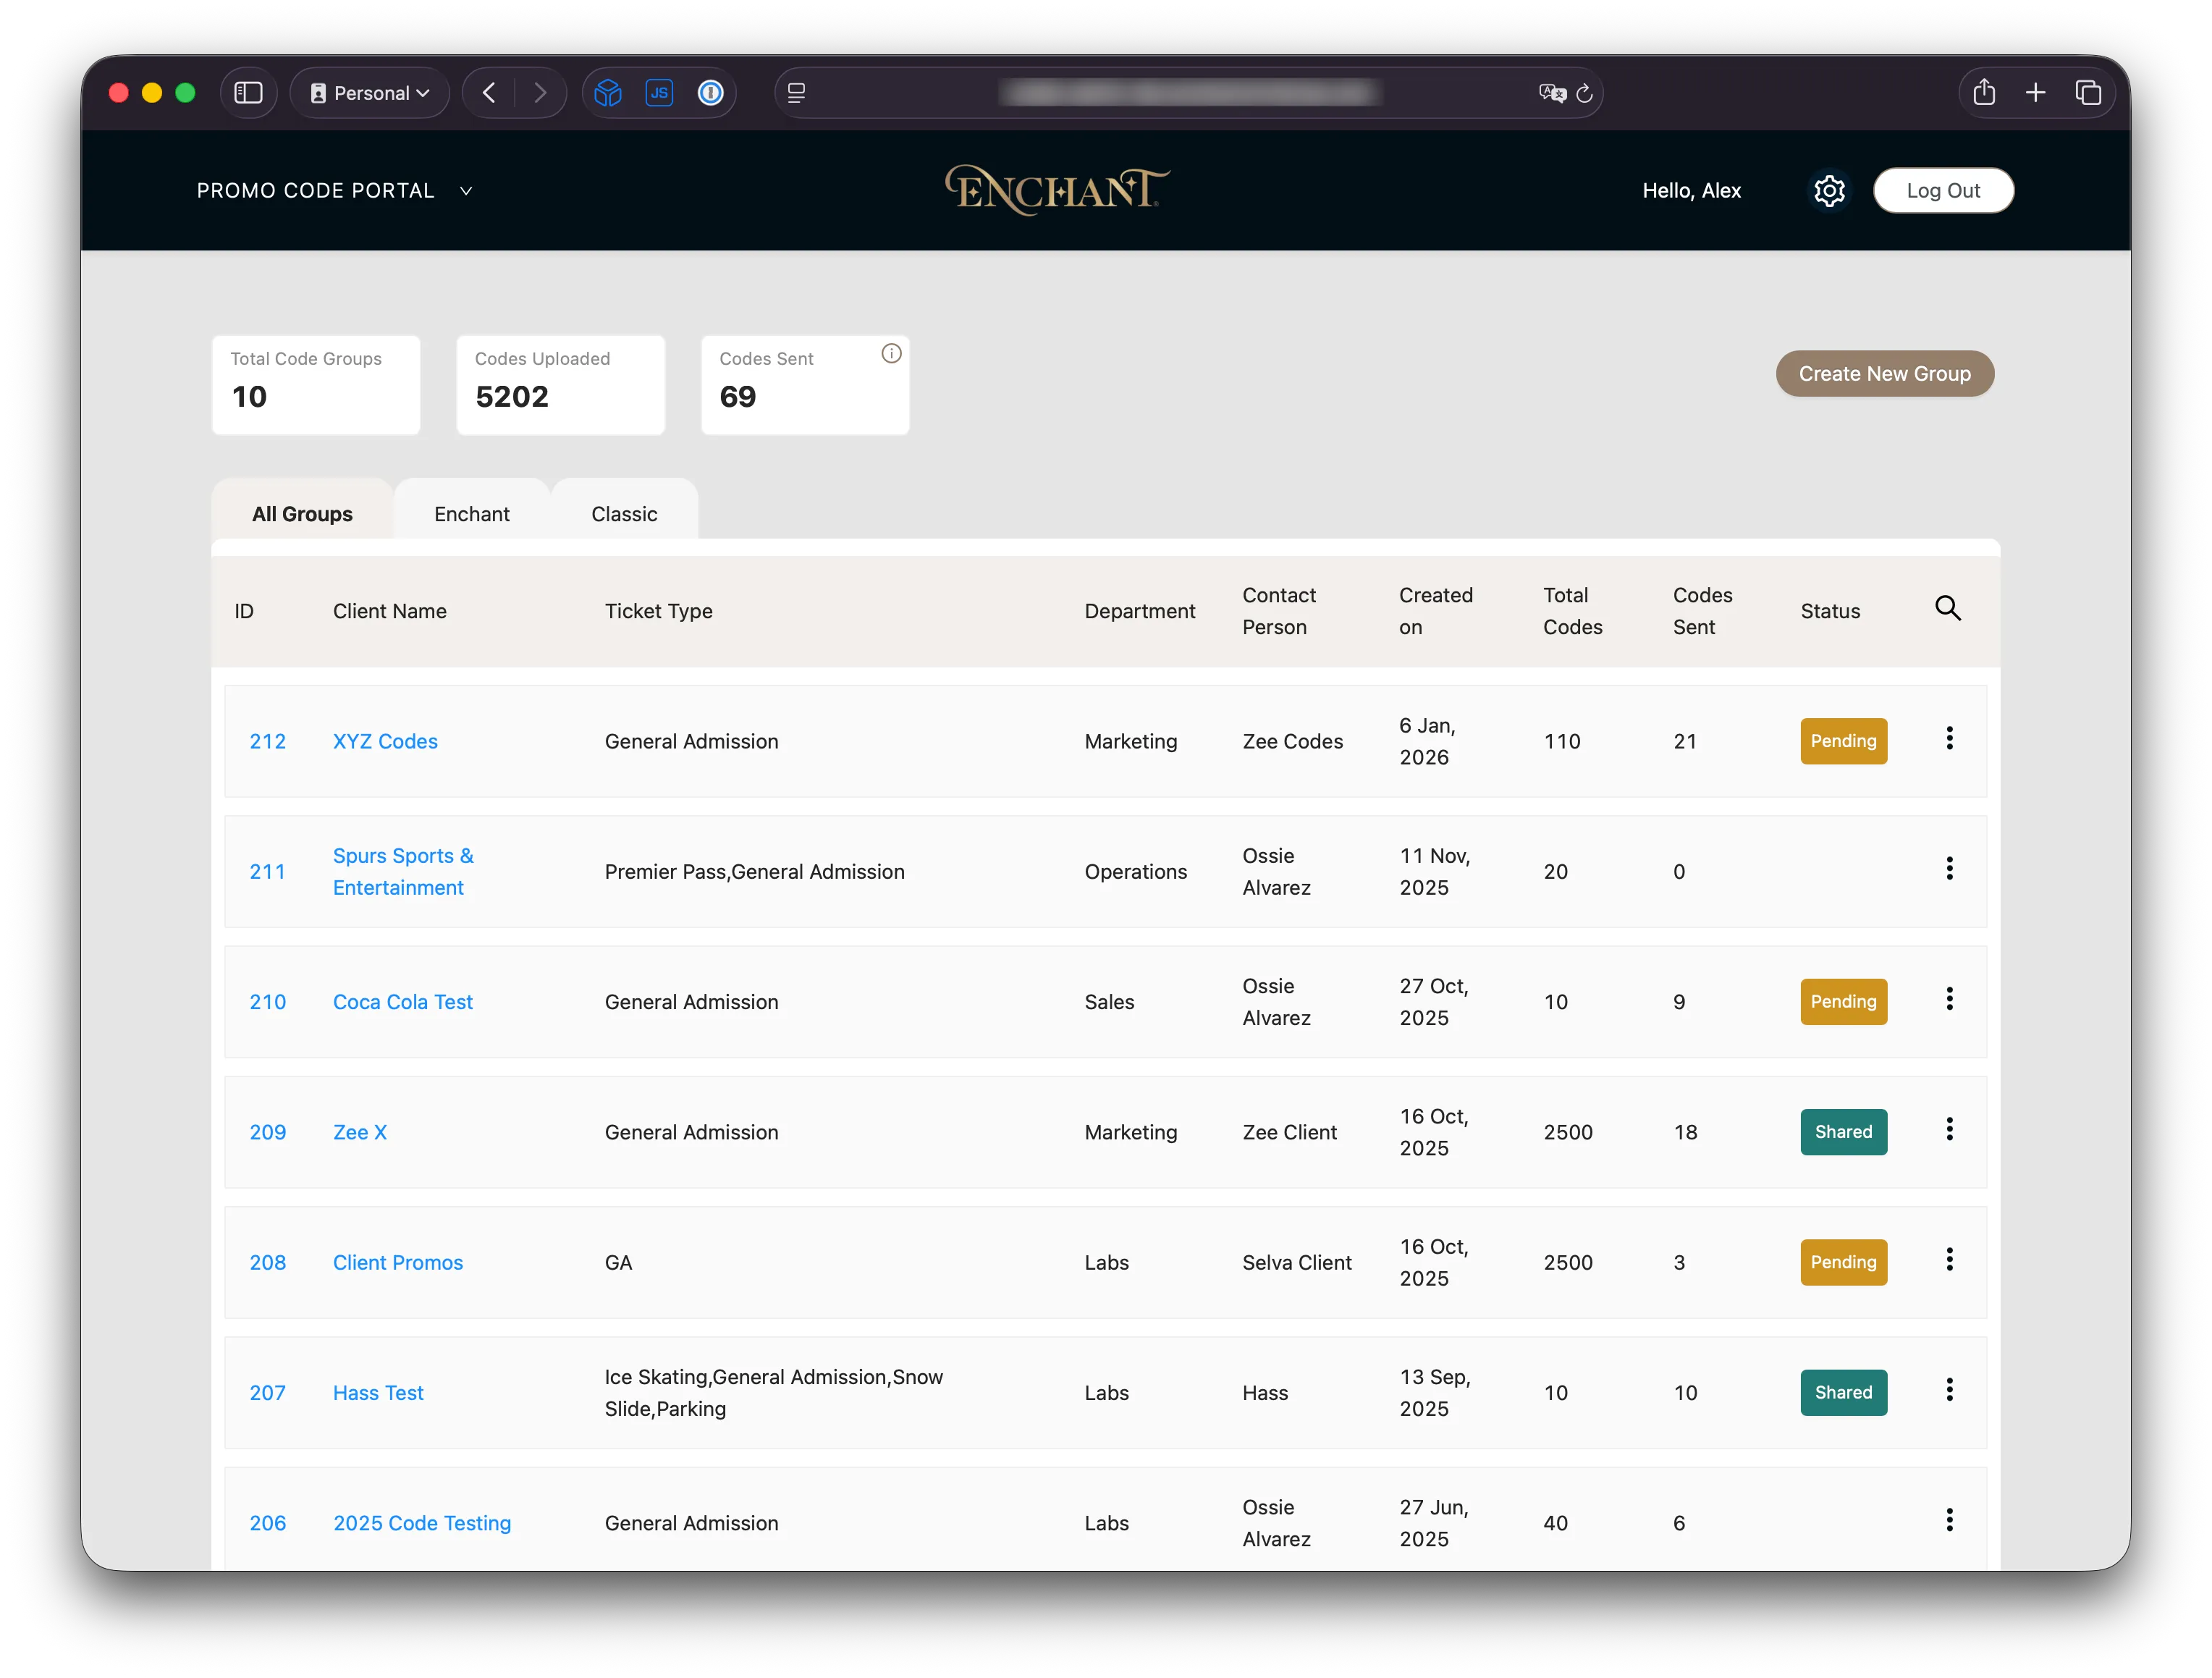
Task: Open the Coca Cola Test group
Action: [402, 1002]
